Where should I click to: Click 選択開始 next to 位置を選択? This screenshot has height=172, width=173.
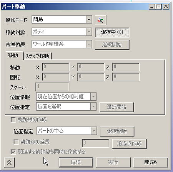[116, 107]
